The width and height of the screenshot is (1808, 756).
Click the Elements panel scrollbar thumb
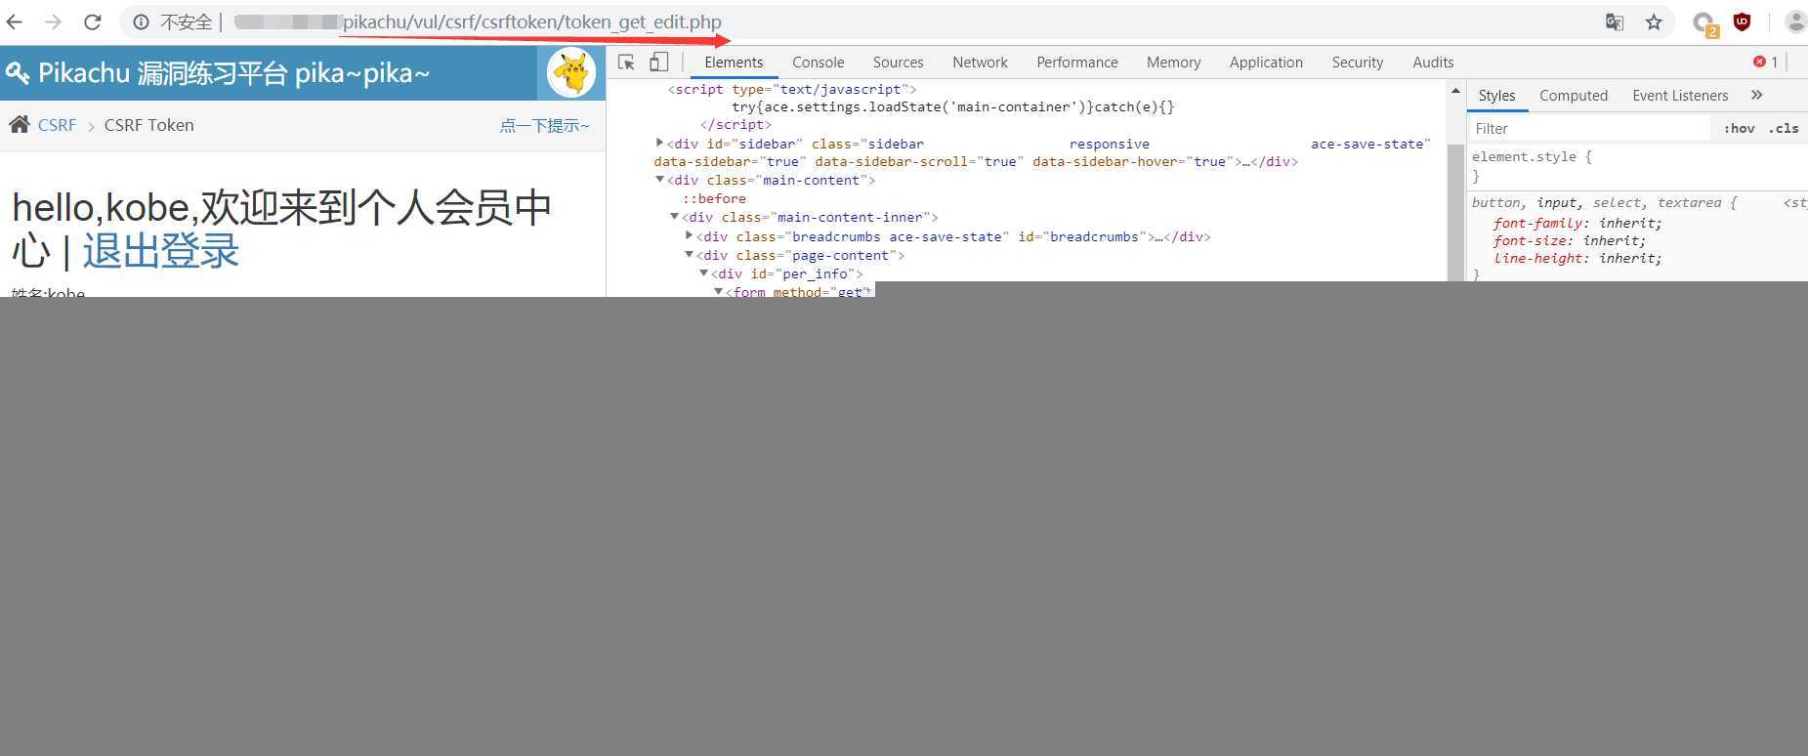(x=1455, y=213)
